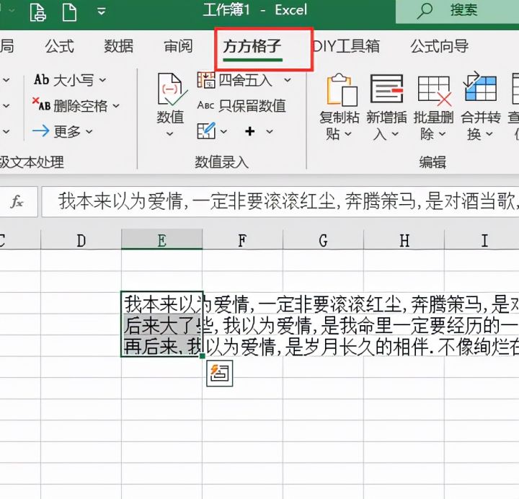519x499 pixels.
Task: Select the 方方格子 ribbon tab
Action: 252,46
